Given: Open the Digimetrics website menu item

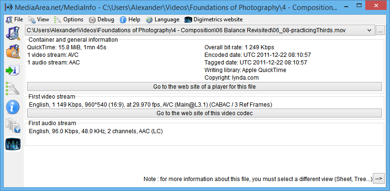Looking at the screenshot, I should (x=214, y=19).
